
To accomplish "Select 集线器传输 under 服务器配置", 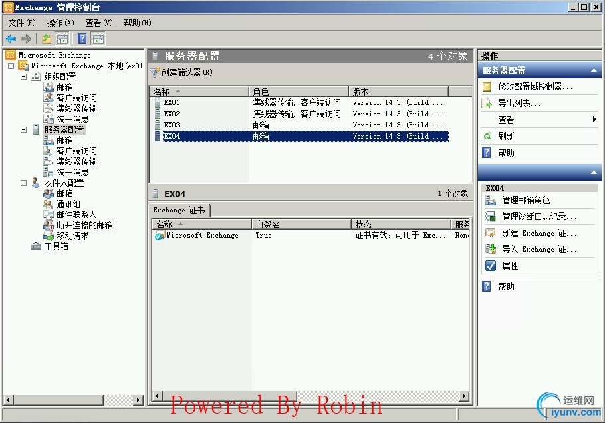I will [76, 161].
